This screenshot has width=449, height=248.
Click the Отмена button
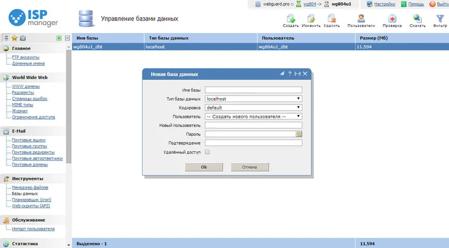click(250, 167)
